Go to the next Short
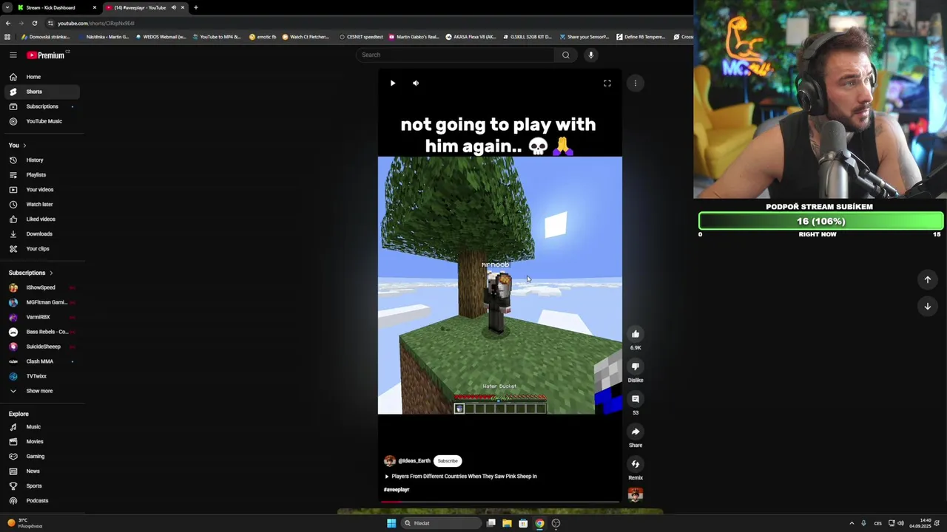The width and height of the screenshot is (947, 532). [x=927, y=306]
